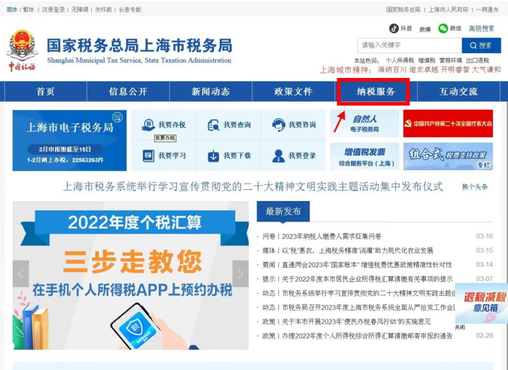508x370 pixels.
Task: Click the 我要学习 book icon
Action: point(148,156)
